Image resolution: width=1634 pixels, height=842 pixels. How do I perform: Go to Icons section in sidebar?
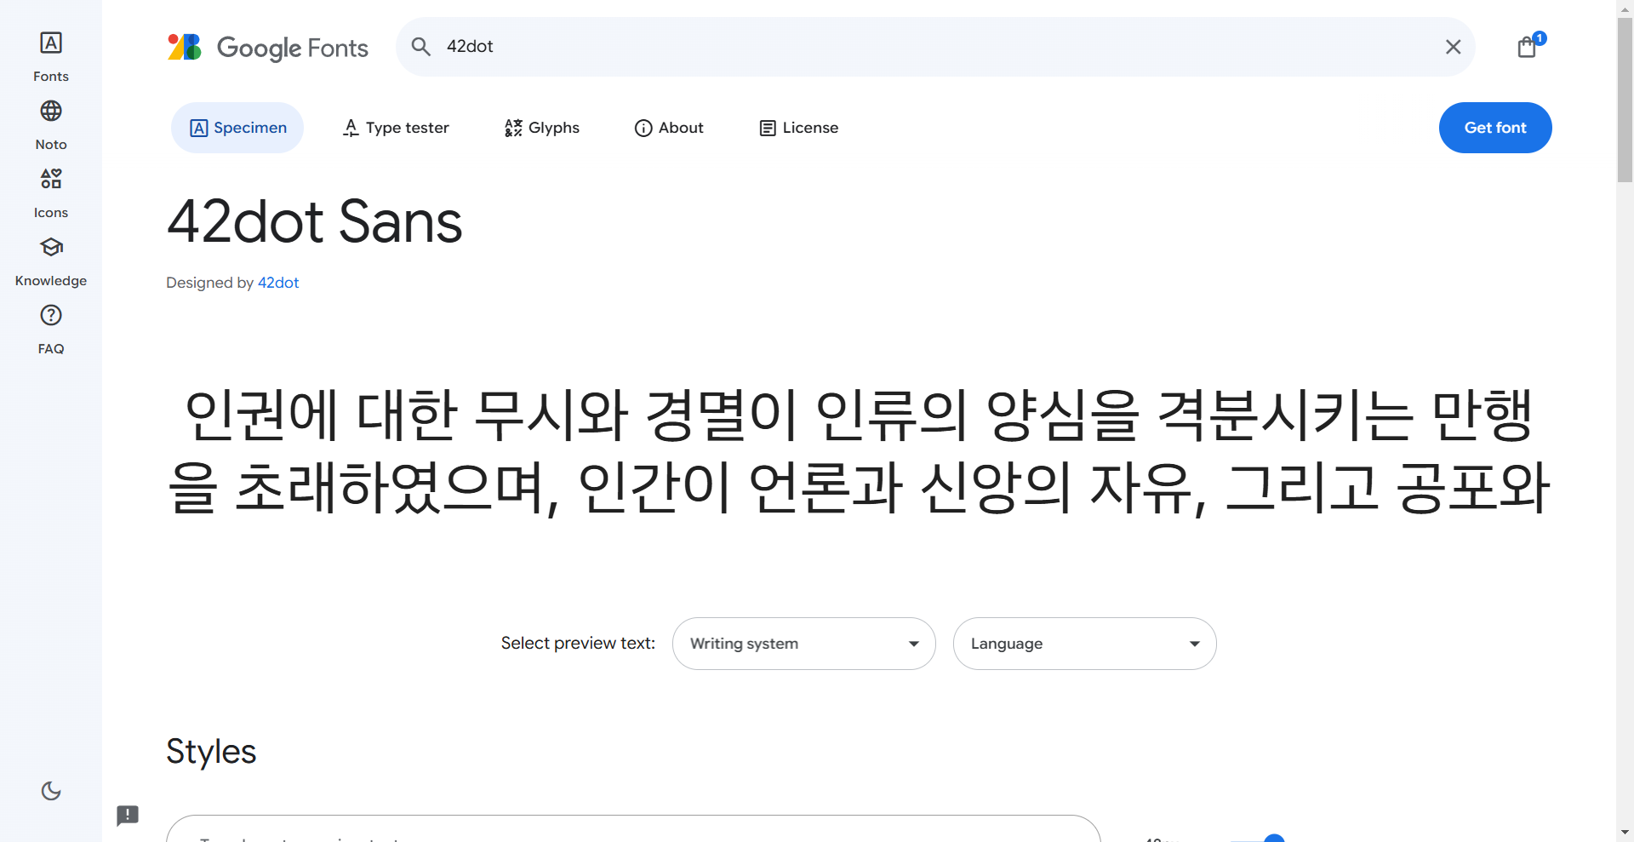51,193
